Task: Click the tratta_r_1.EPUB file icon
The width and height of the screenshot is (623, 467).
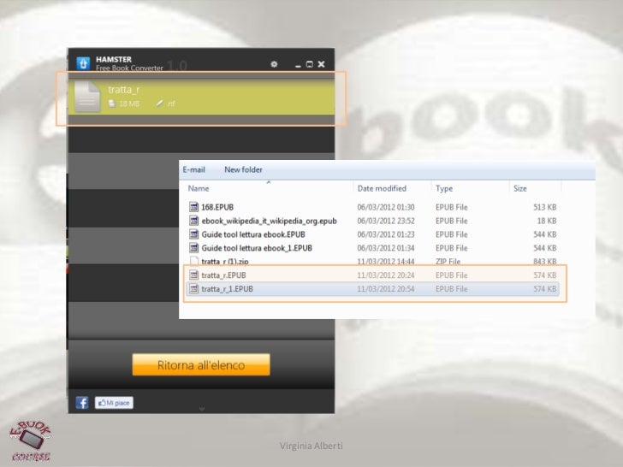Action: tap(193, 289)
